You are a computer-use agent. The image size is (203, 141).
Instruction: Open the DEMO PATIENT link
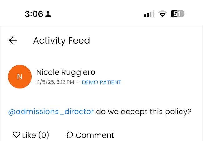click(x=101, y=83)
